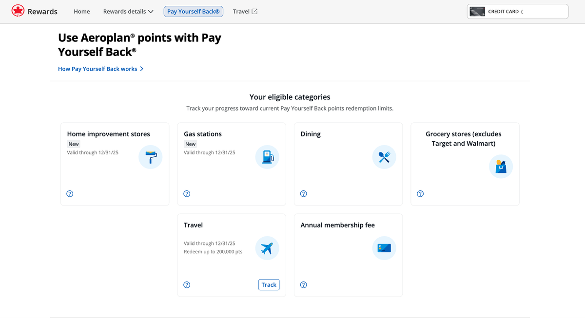Open the credit card account selector
The image size is (585, 318).
click(x=518, y=11)
